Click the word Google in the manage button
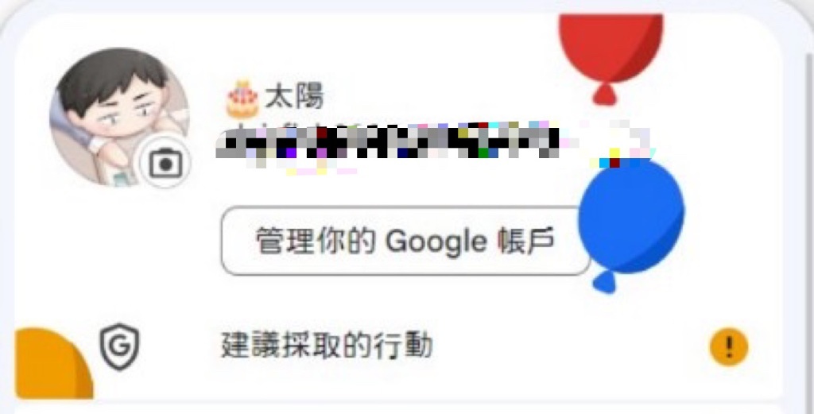The image size is (814, 414). pos(436,242)
